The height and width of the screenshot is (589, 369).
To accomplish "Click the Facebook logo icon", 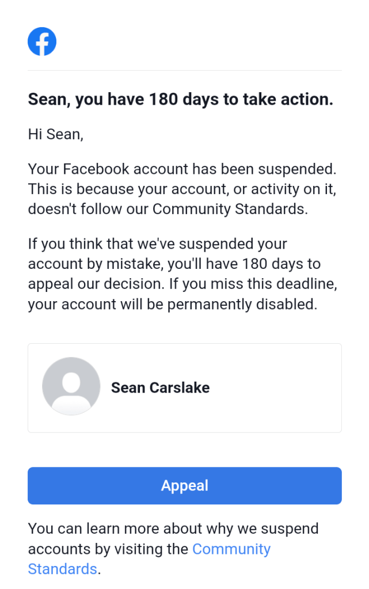I will point(42,42).
